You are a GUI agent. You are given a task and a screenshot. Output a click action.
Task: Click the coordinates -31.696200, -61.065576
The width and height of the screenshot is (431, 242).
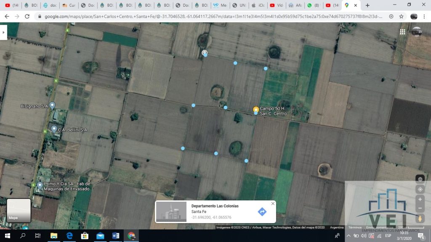click(x=211, y=217)
